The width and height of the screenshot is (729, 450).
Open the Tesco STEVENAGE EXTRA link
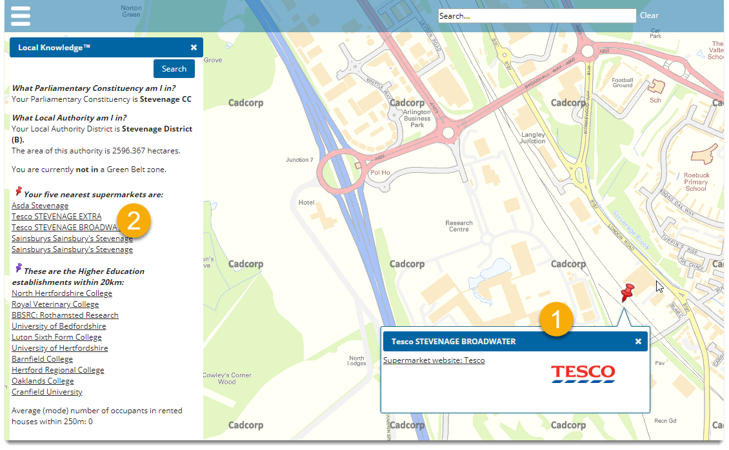[56, 217]
